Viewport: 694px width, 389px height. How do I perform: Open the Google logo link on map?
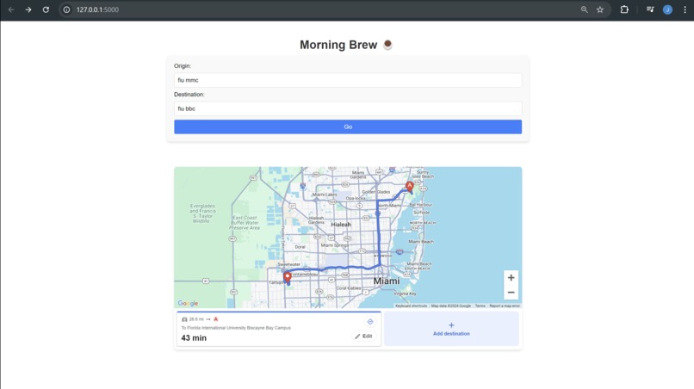point(188,303)
